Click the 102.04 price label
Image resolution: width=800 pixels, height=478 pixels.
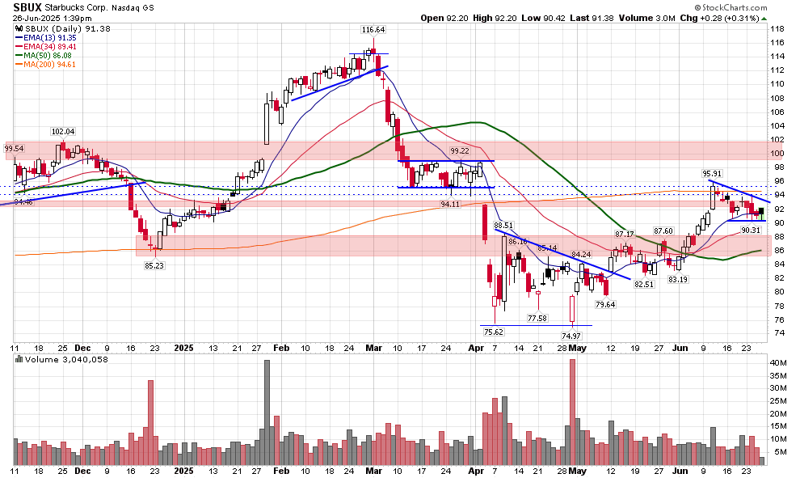pos(63,132)
